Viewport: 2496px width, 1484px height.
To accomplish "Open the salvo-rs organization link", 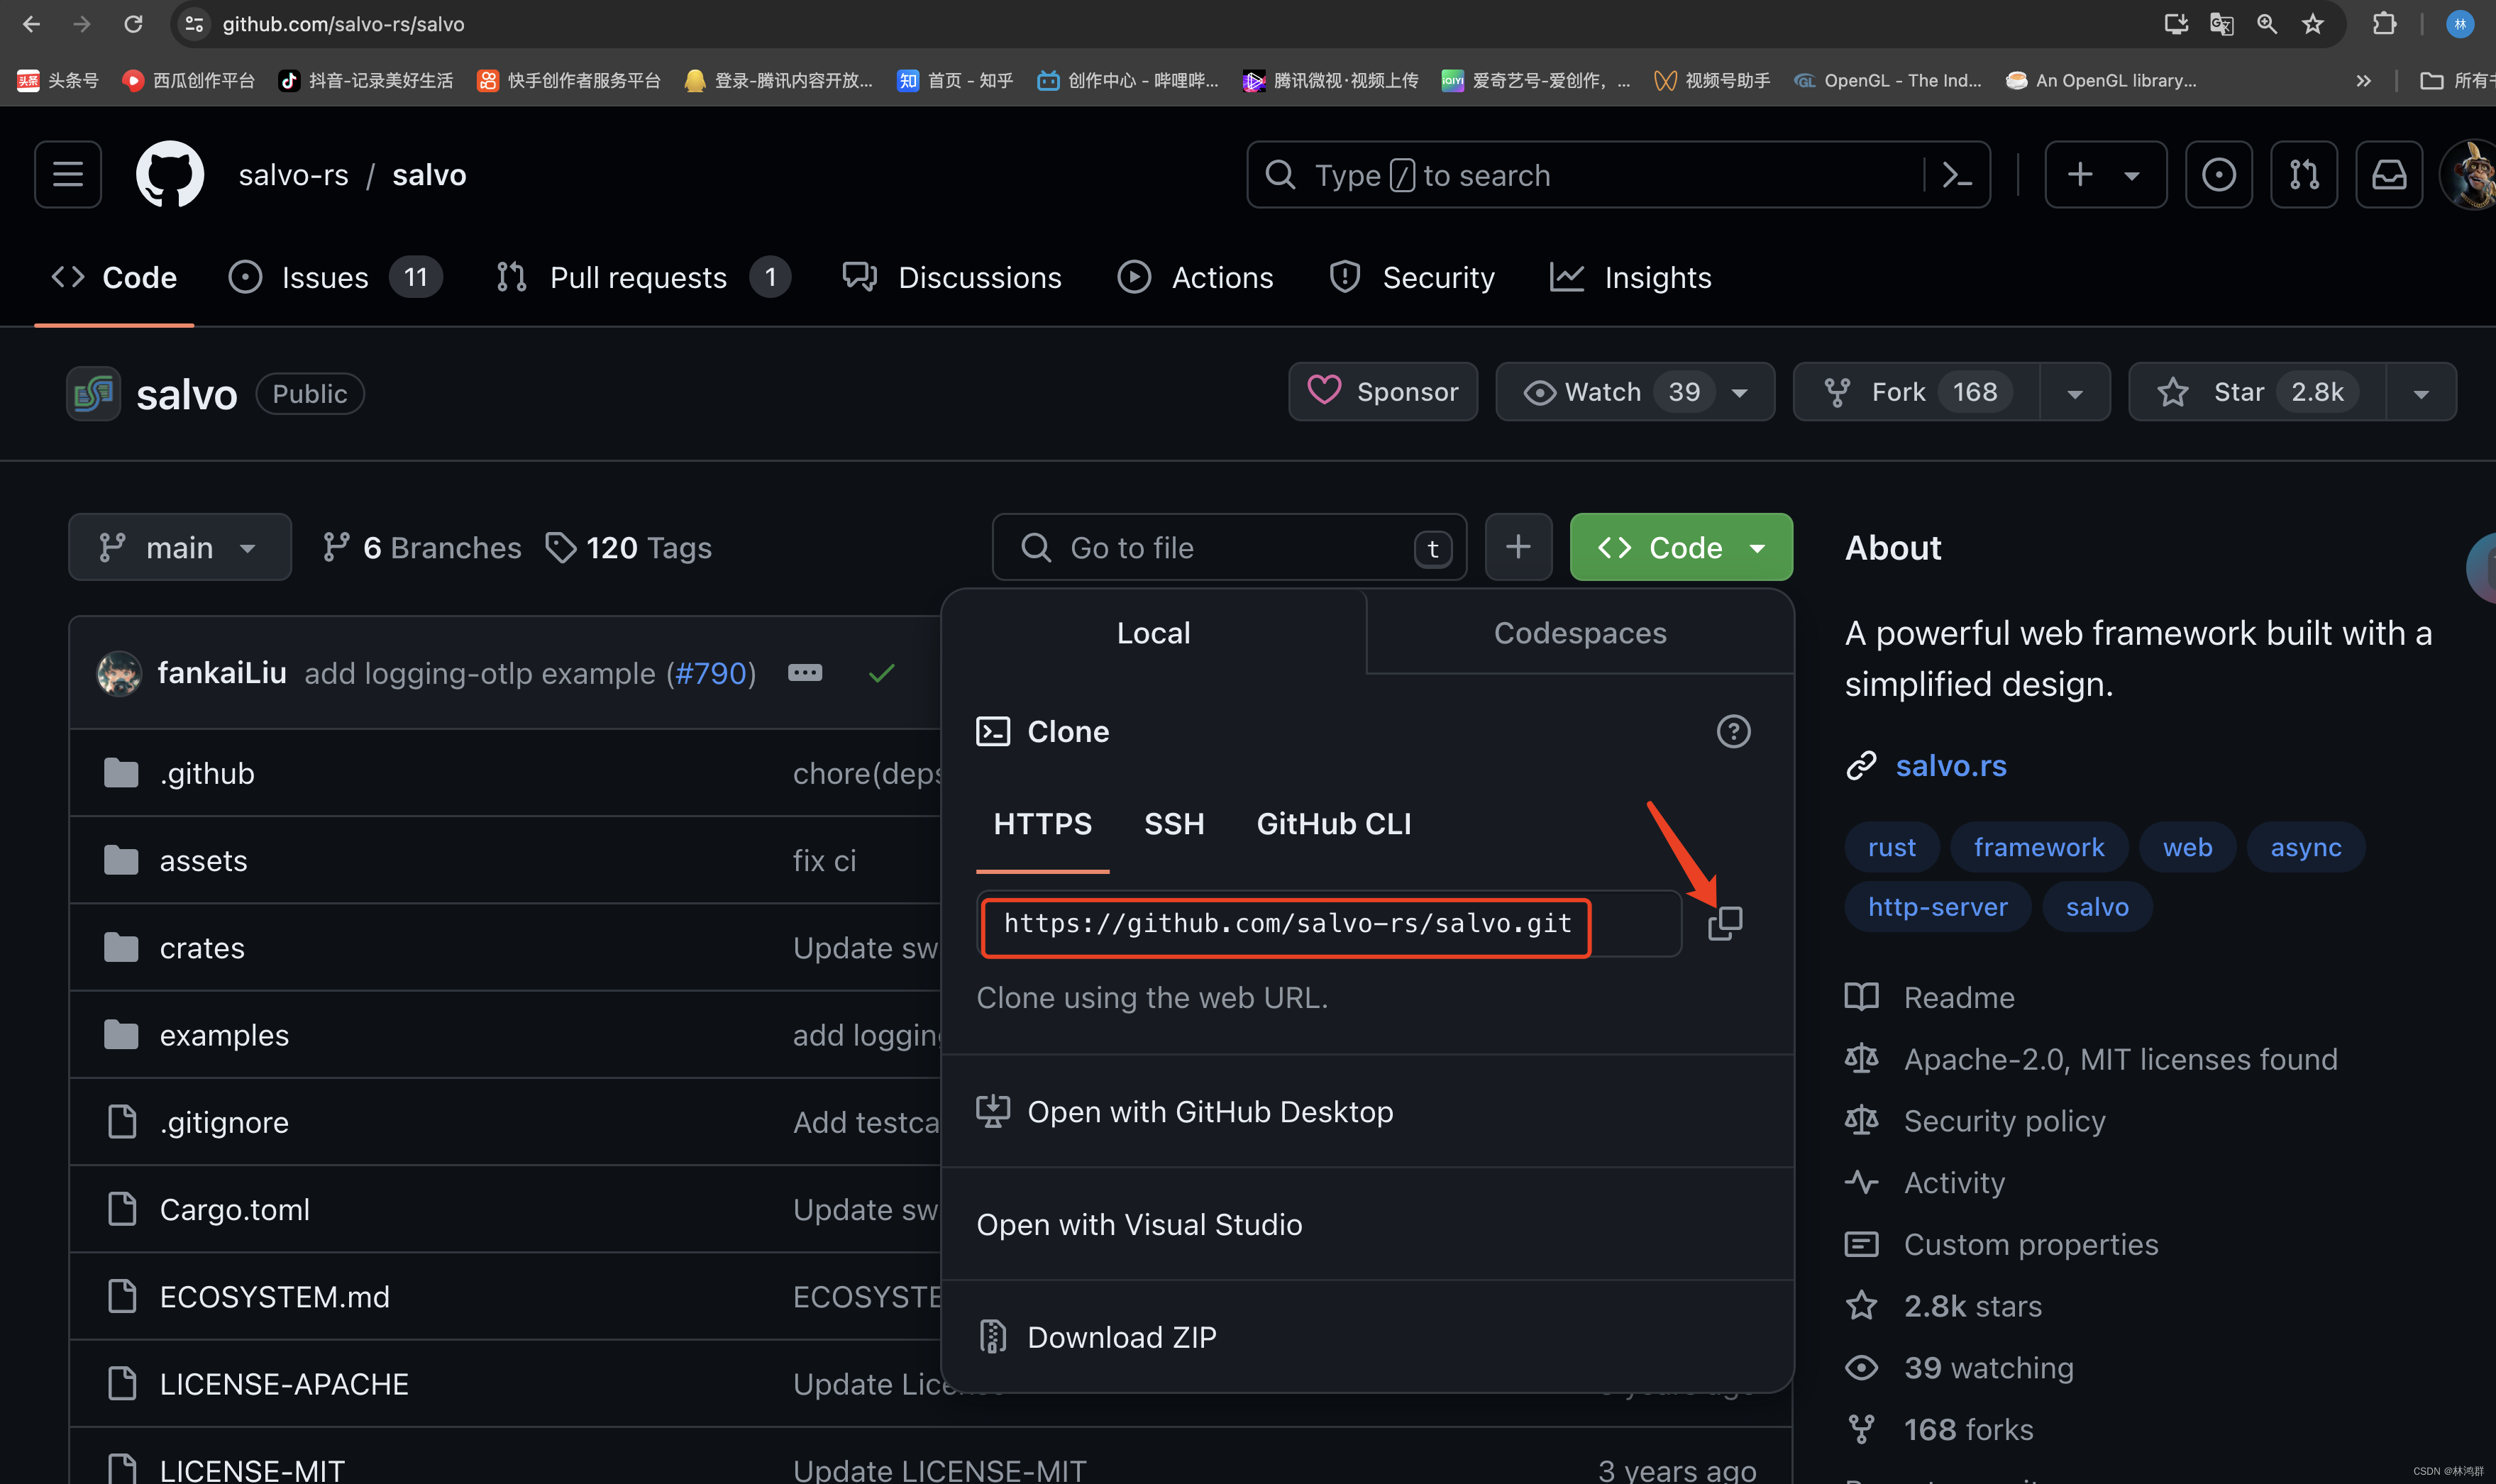I will click(293, 175).
